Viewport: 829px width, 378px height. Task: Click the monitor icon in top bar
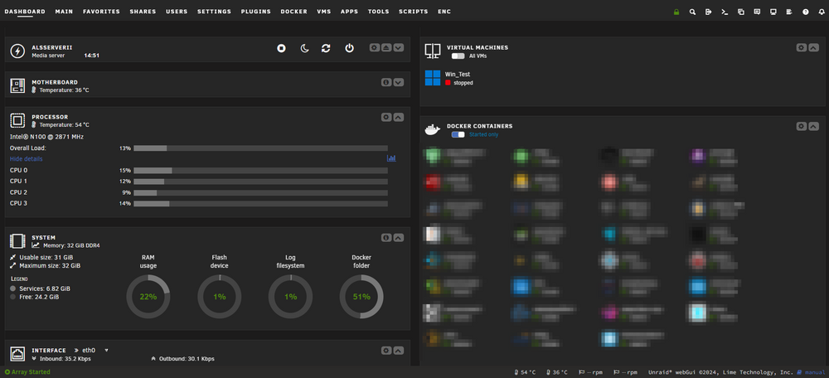coord(773,12)
